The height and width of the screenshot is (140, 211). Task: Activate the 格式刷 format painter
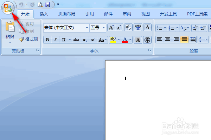(x=28, y=39)
